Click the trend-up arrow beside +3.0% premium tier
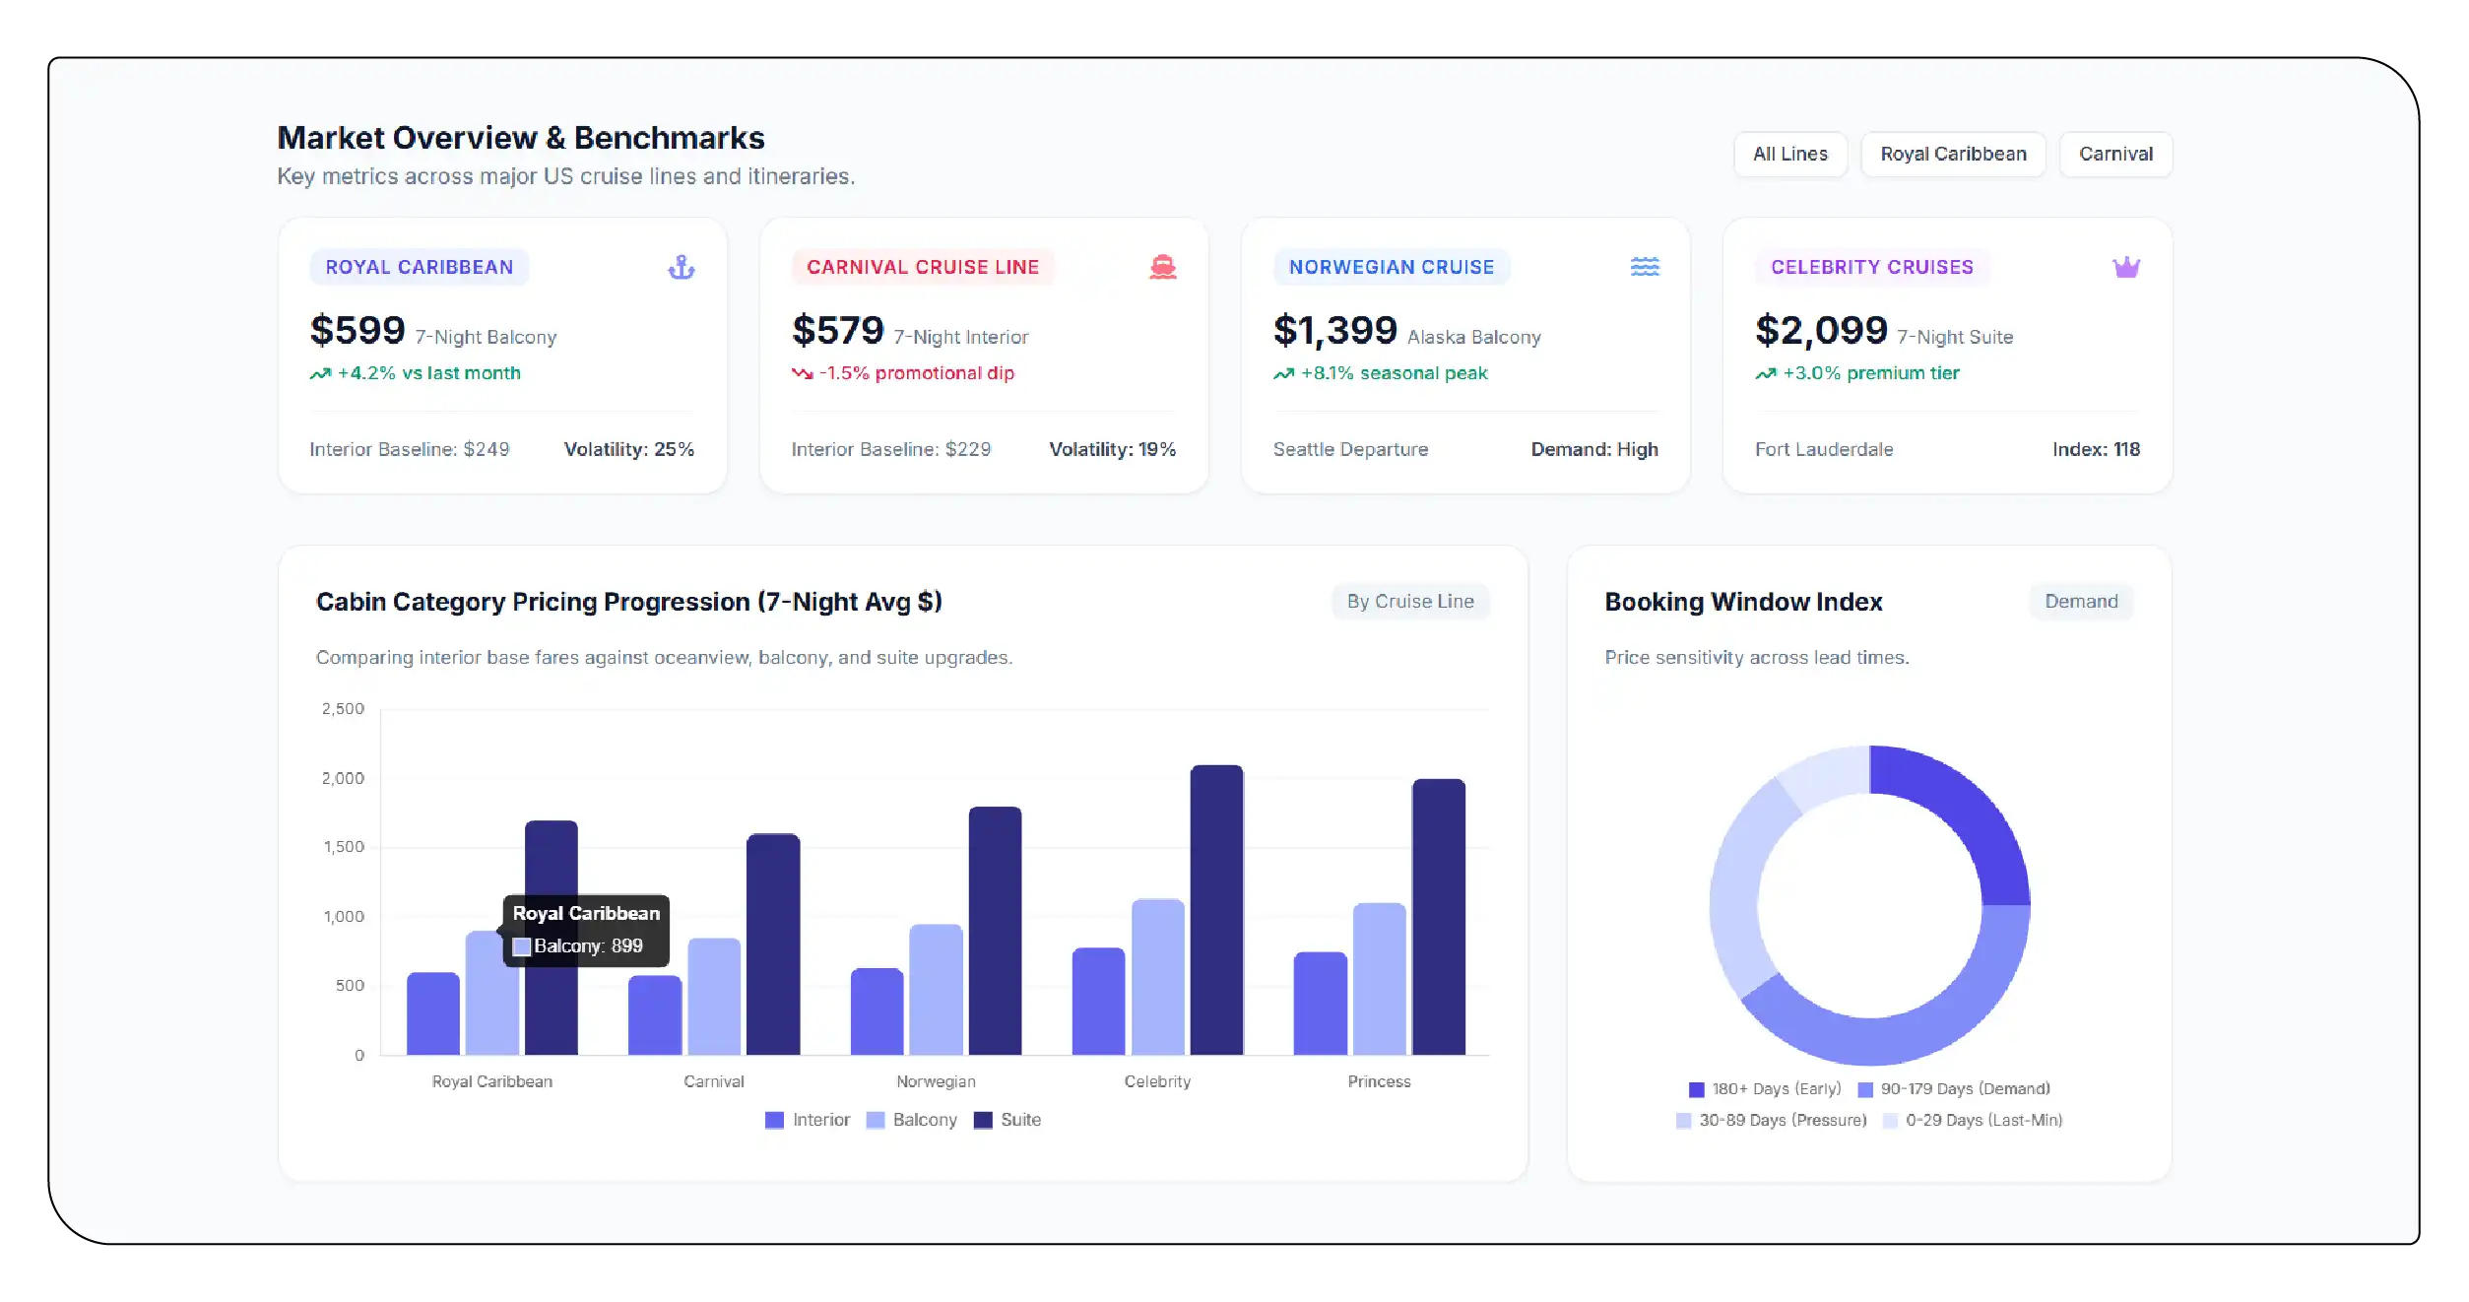 tap(1766, 373)
